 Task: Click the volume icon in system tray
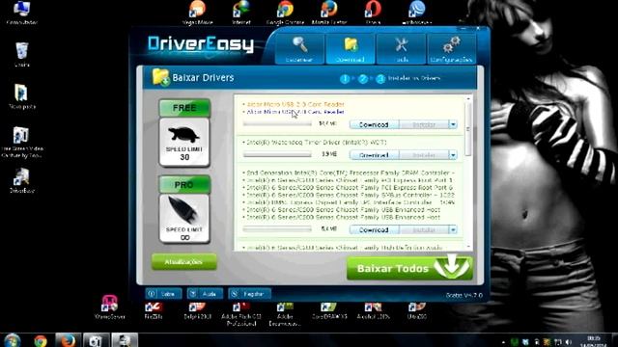point(569,342)
